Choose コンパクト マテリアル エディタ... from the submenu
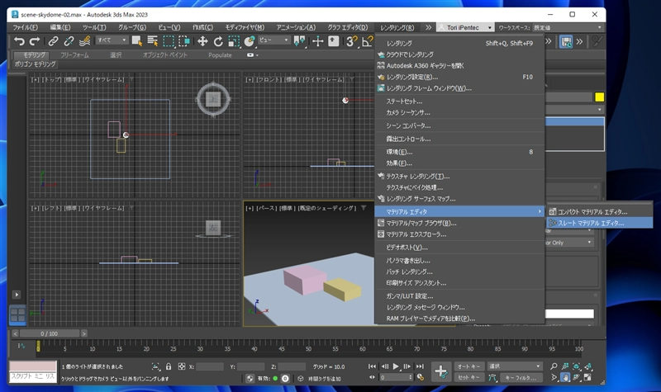 600,212
